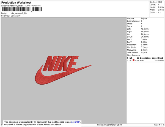Click the N# column header
This screenshot has width=165, height=127.
(x=131, y=58)
